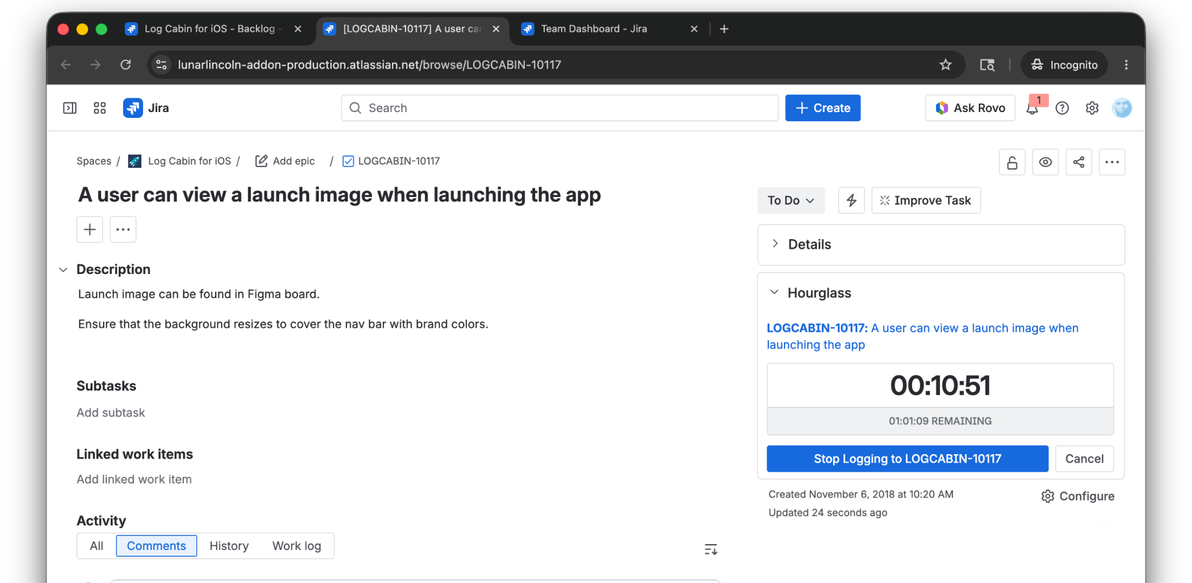This screenshot has height=583, width=1192.
Task: Click the Spaces breadcrumb link
Action: (94, 161)
